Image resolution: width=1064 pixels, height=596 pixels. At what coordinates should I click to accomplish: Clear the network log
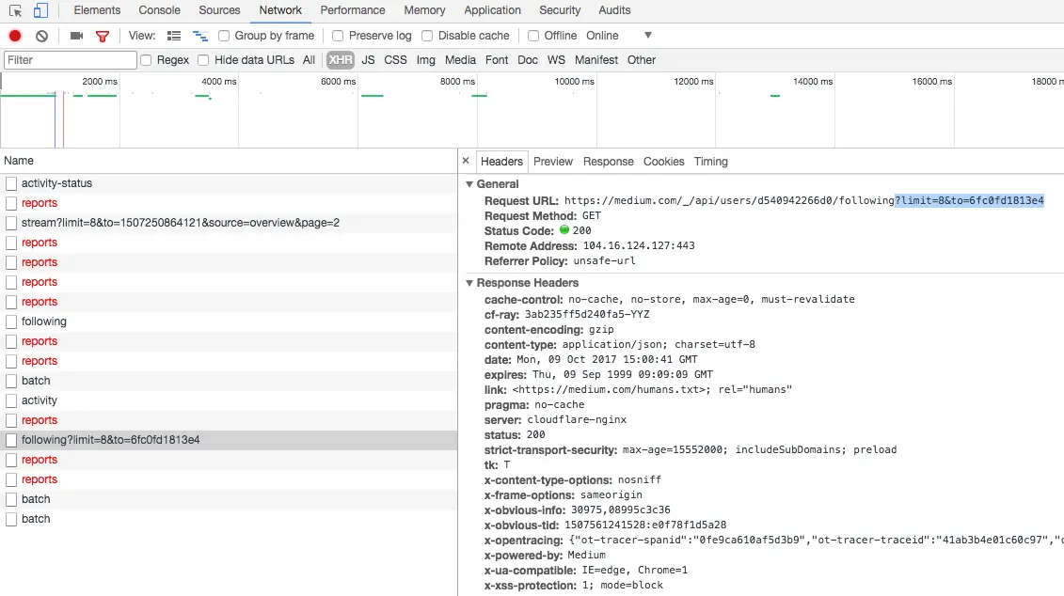[x=42, y=36]
